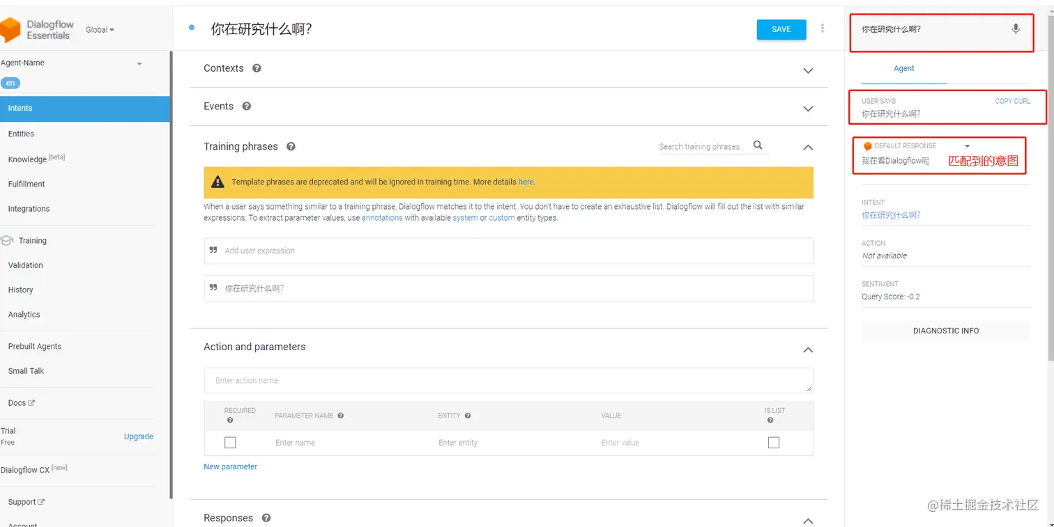Click the Upgrade link
Viewport: 1054px width, 527px height.
coord(139,436)
